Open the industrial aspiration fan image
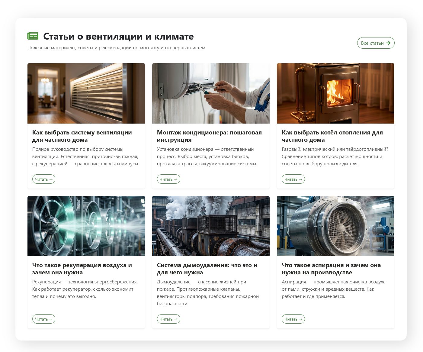Screen dimensions: 423x352 tap(335, 226)
